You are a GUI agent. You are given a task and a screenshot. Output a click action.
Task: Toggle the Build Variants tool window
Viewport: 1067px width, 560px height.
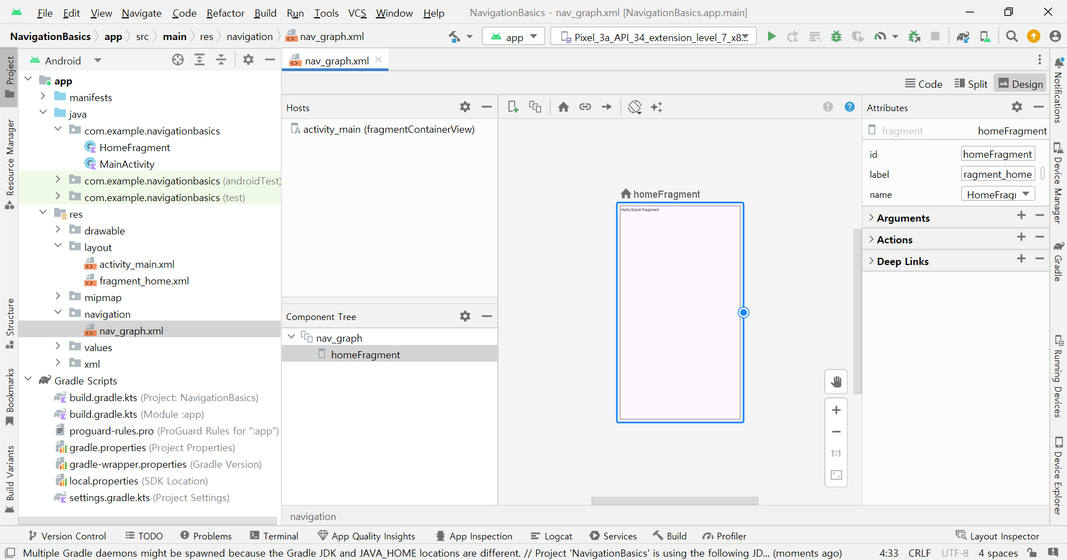tap(9, 479)
